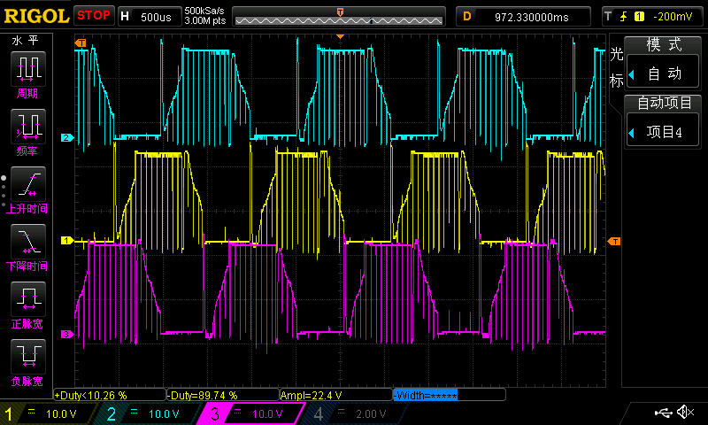This screenshot has height=425, width=708.
Task: Open the 水平 horizontal measurement tab
Action: coord(26,41)
